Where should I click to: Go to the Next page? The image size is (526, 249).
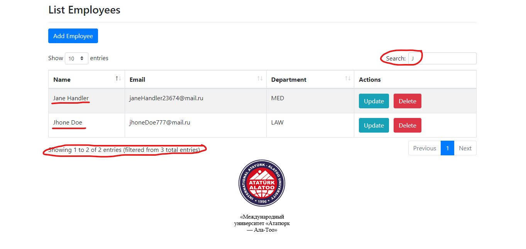465,148
